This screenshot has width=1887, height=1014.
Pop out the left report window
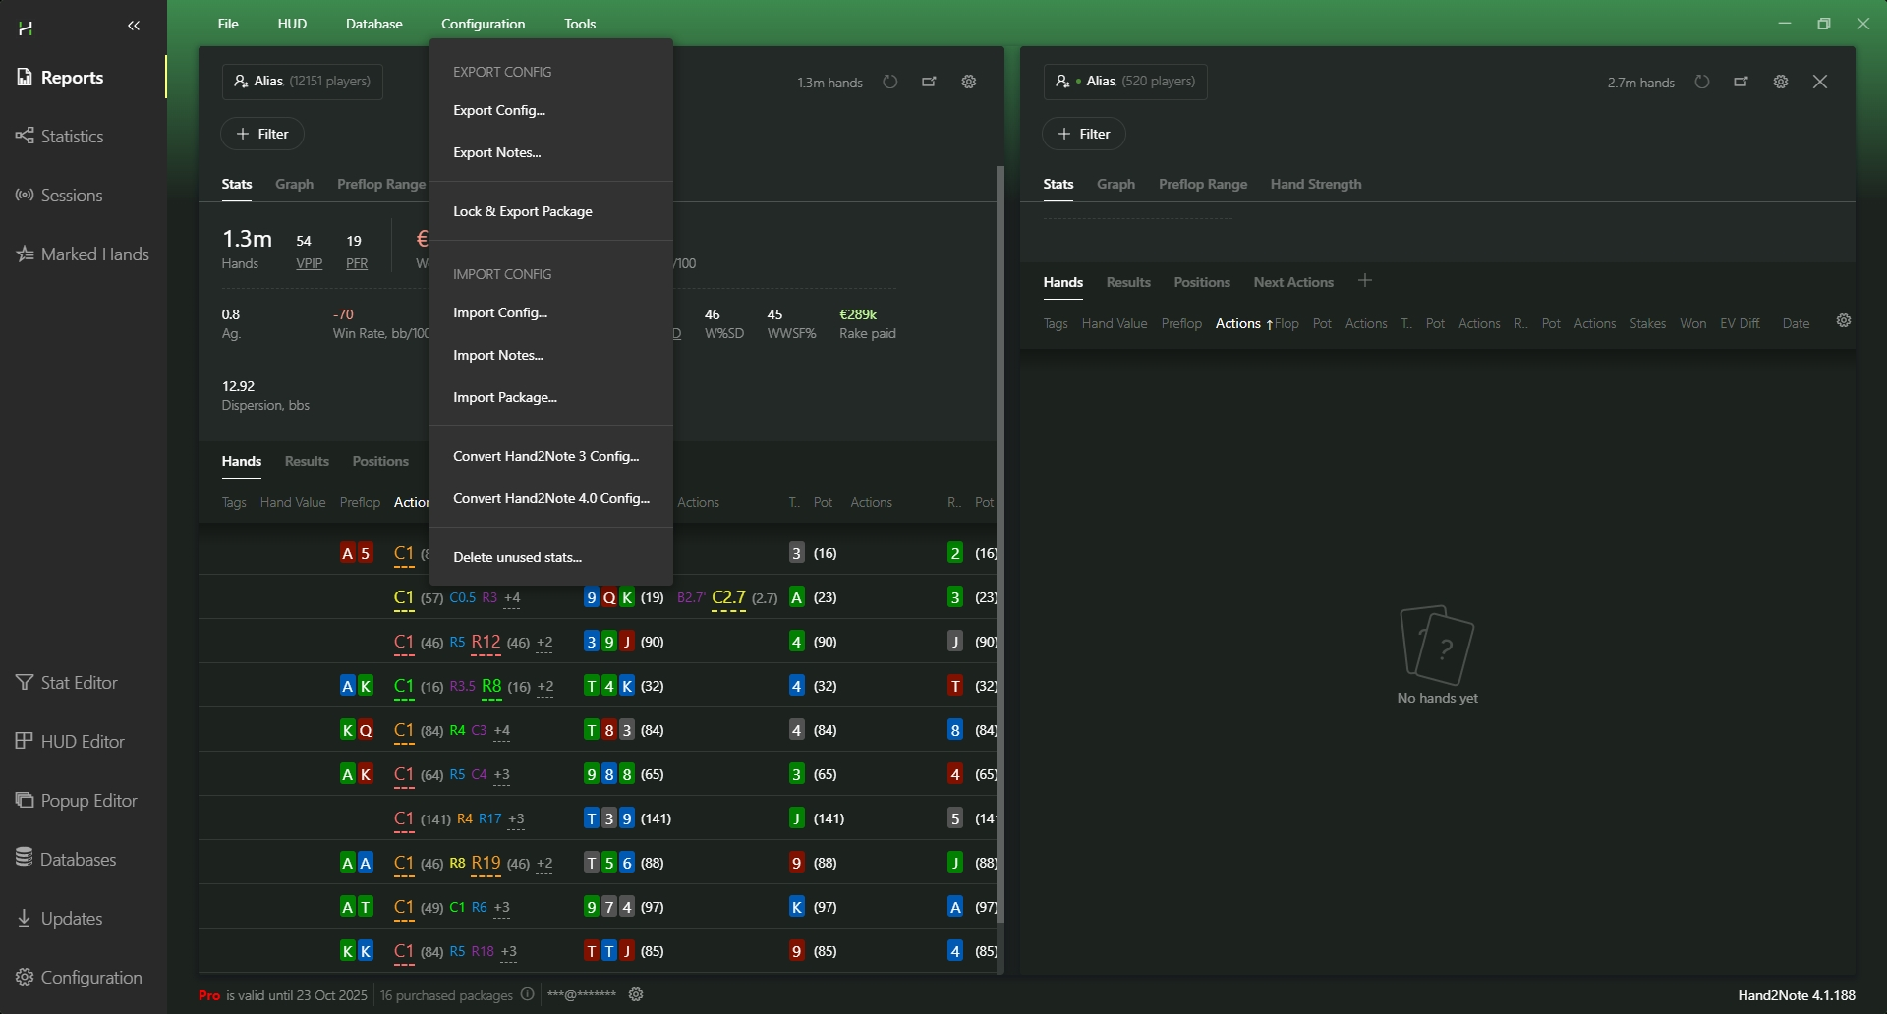[x=929, y=83]
